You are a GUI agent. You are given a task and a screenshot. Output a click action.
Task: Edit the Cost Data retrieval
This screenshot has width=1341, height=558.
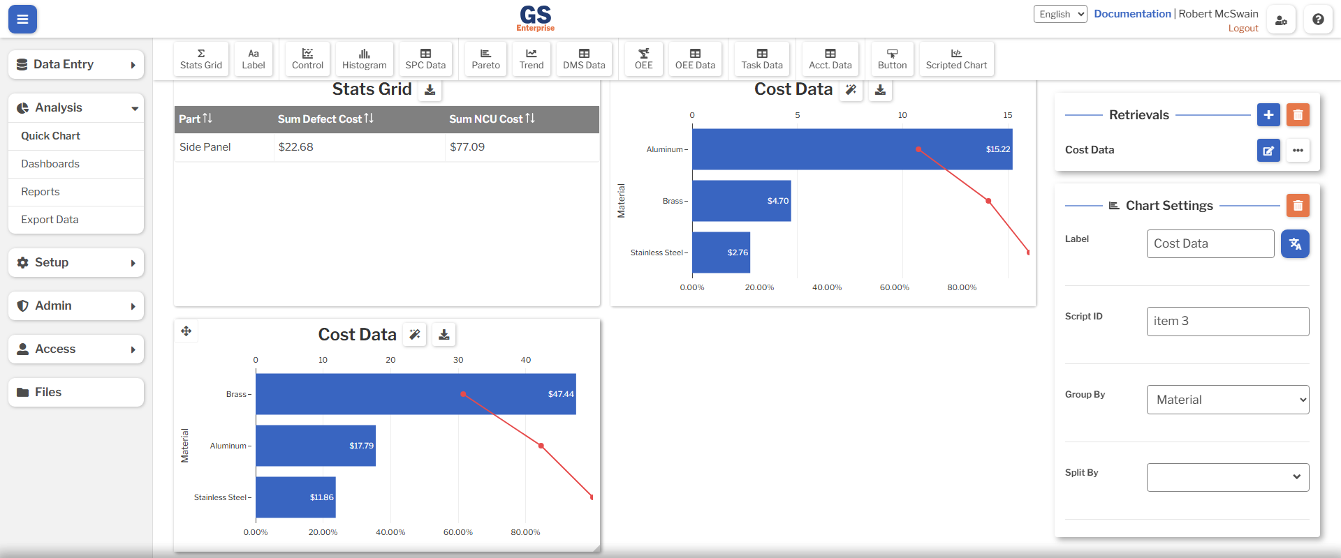coord(1268,150)
